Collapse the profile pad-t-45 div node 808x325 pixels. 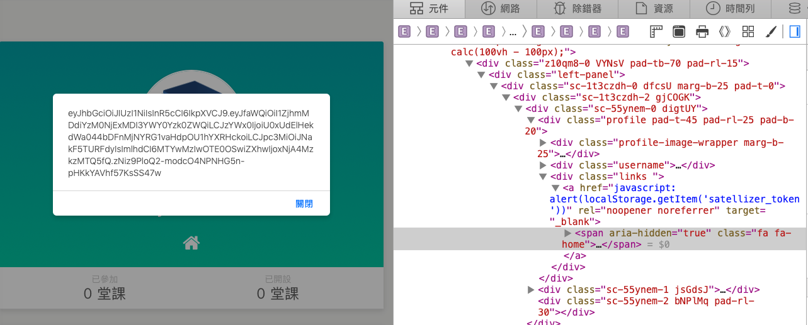[530, 120]
